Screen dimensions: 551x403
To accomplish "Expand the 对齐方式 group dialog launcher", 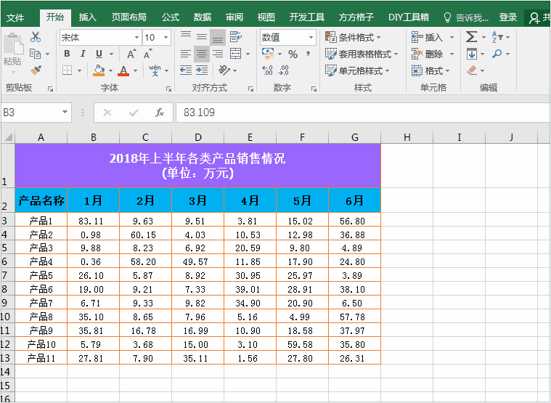I will [250, 89].
